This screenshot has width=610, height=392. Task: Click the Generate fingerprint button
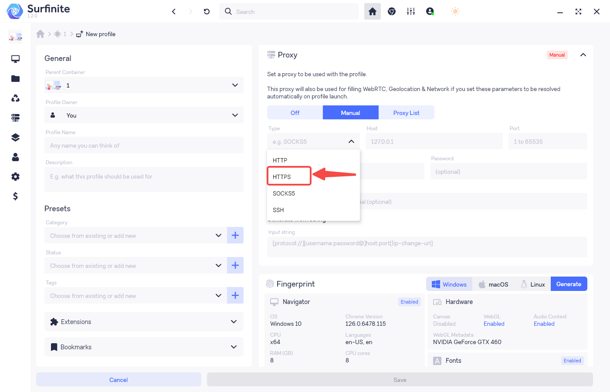pyautogui.click(x=569, y=284)
